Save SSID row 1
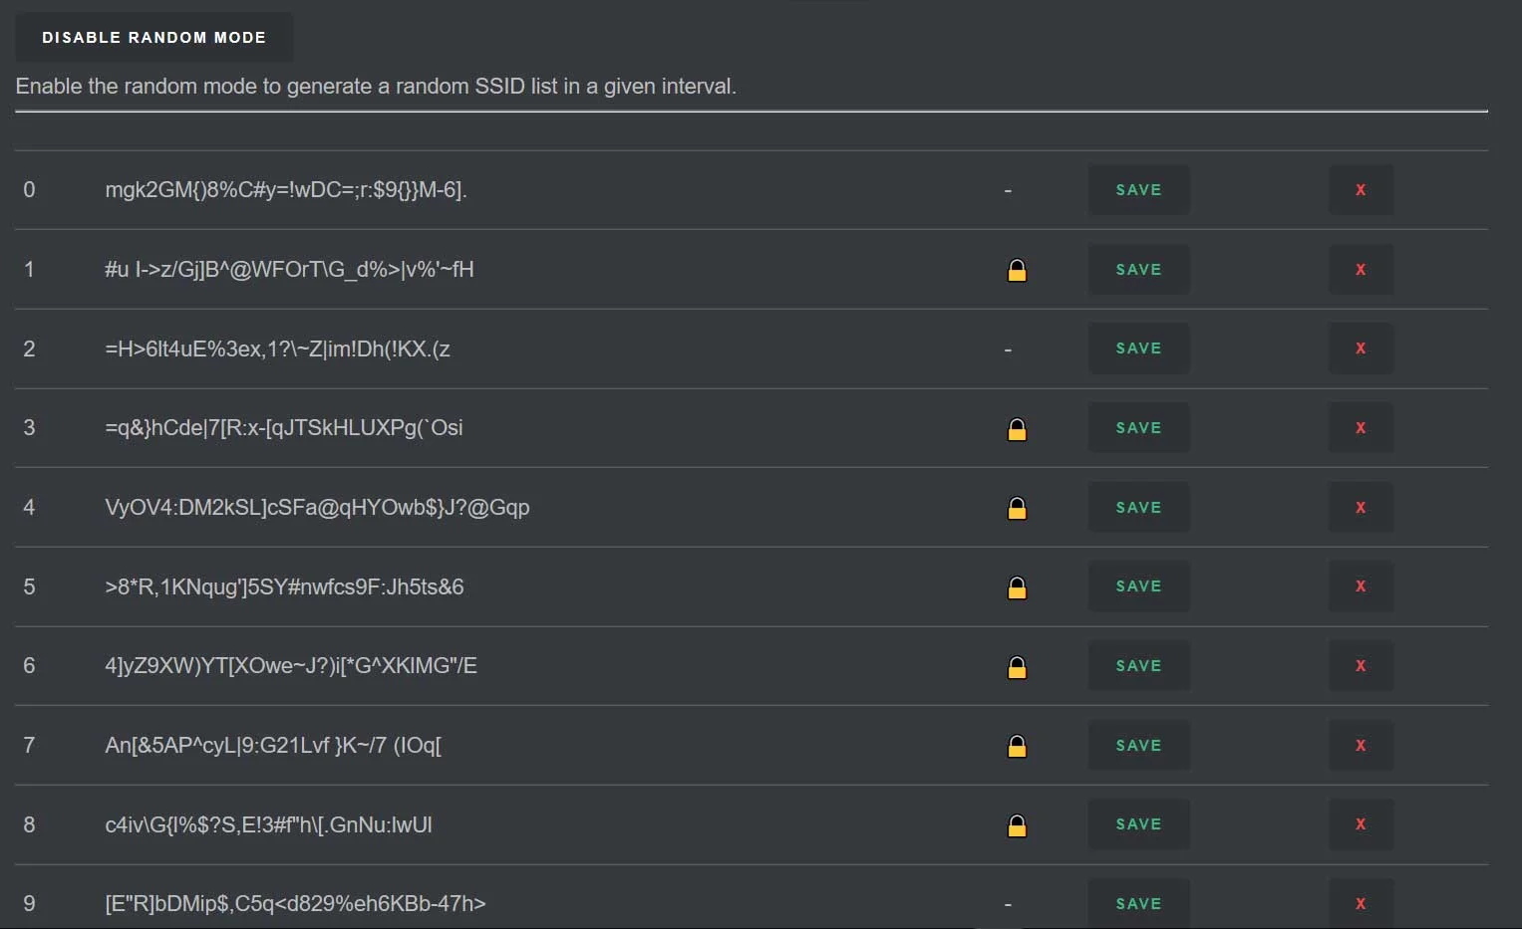Screen dimensions: 1522x929 click(1138, 270)
